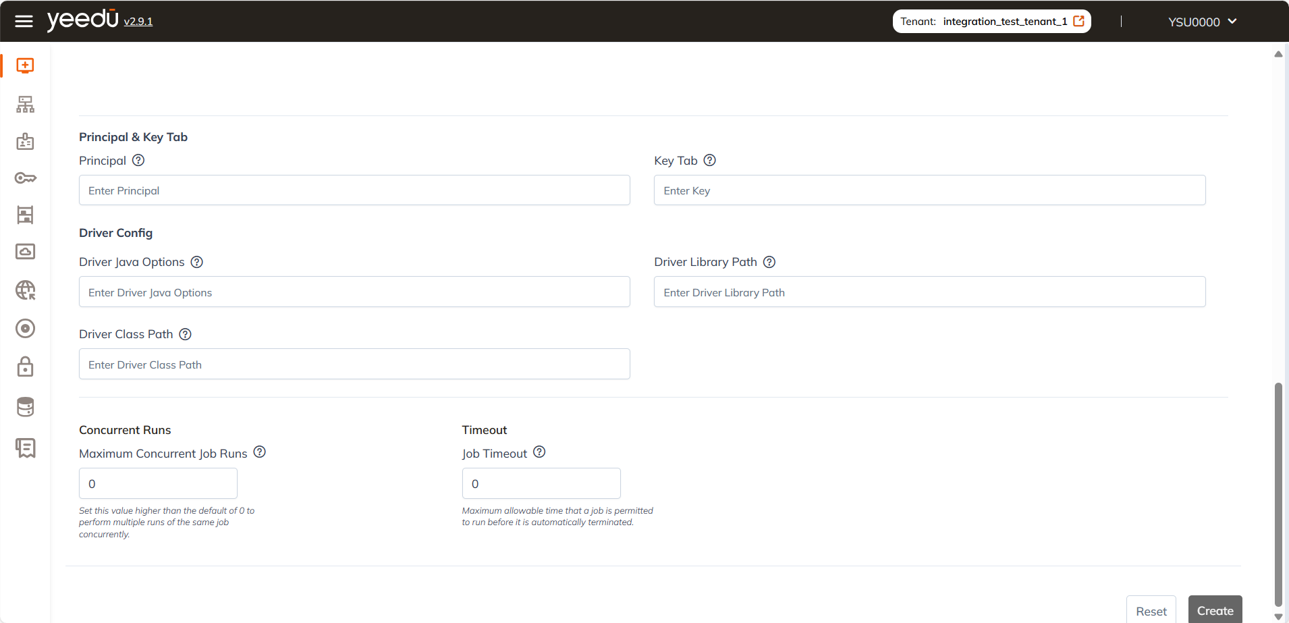Click the hierarchy cluster icon in sidebar

tap(26, 105)
